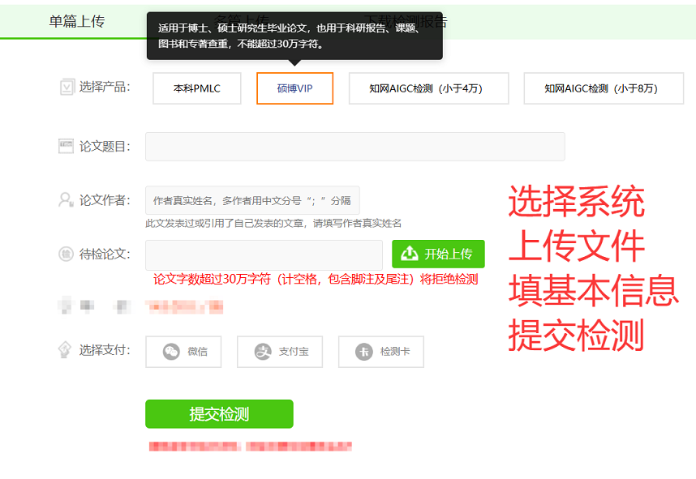Click the 选择产品: label text
This screenshot has height=479, width=696.
coord(105,87)
